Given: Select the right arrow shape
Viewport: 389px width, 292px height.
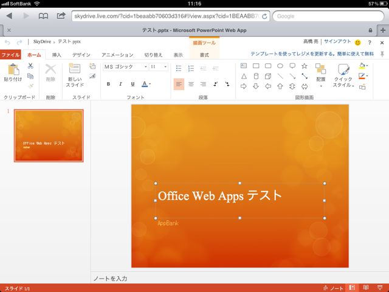Looking at the screenshot, I should click(x=244, y=86).
